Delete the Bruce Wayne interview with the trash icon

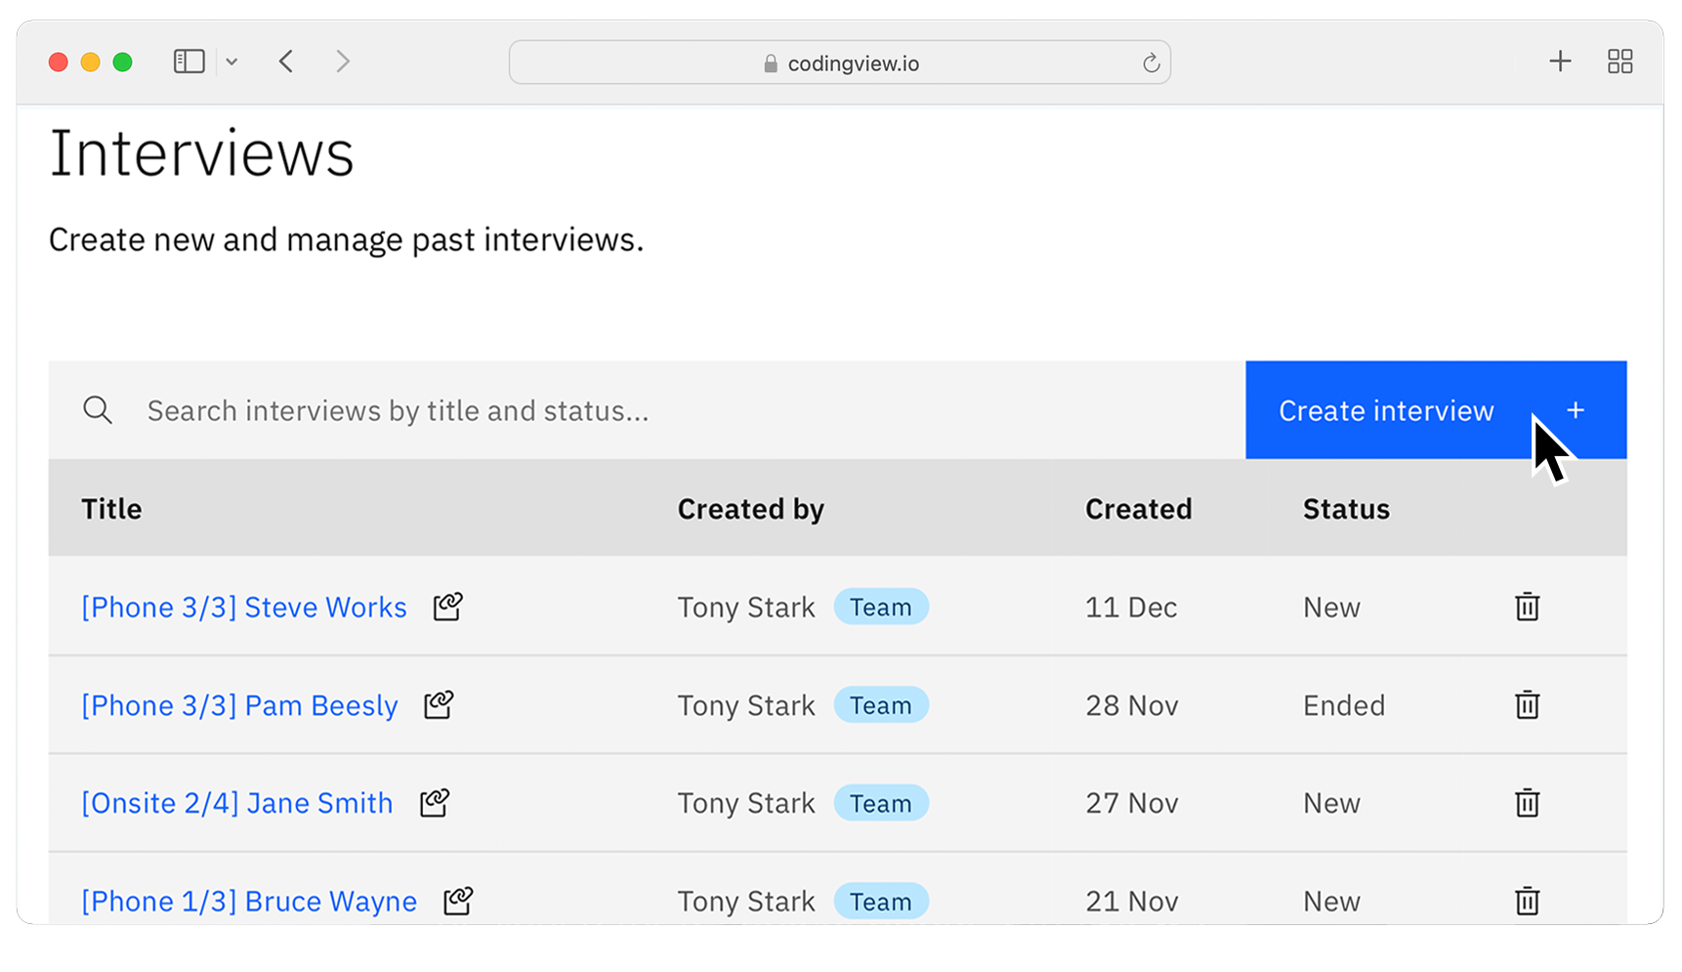(1528, 901)
